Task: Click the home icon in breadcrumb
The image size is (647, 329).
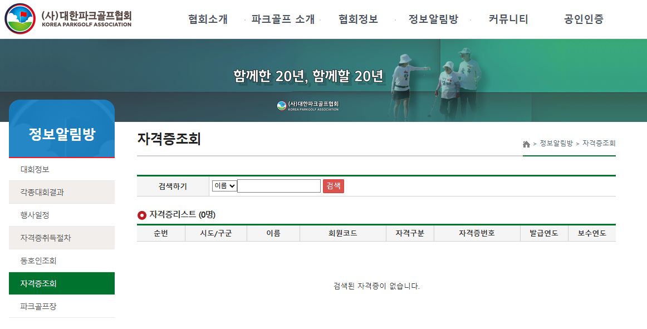Action: 526,144
